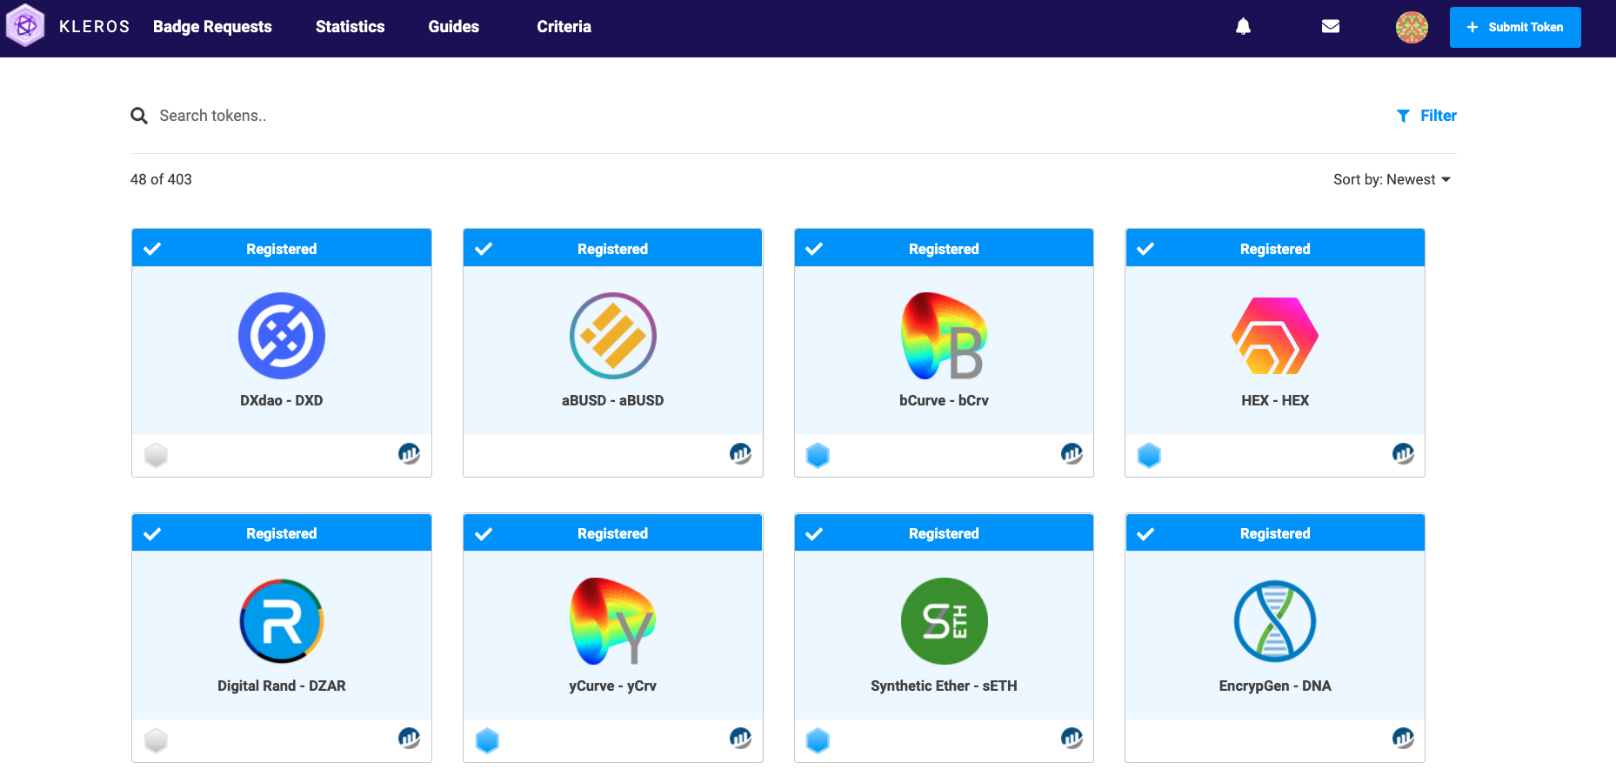Click the "48 of 403" results count
Viewport: 1616px width, 783px height.
(161, 179)
